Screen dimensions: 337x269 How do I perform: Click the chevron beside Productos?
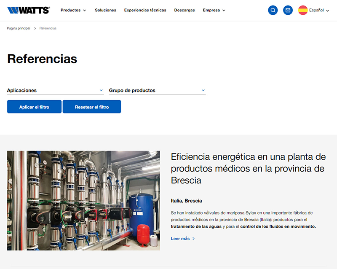point(84,10)
